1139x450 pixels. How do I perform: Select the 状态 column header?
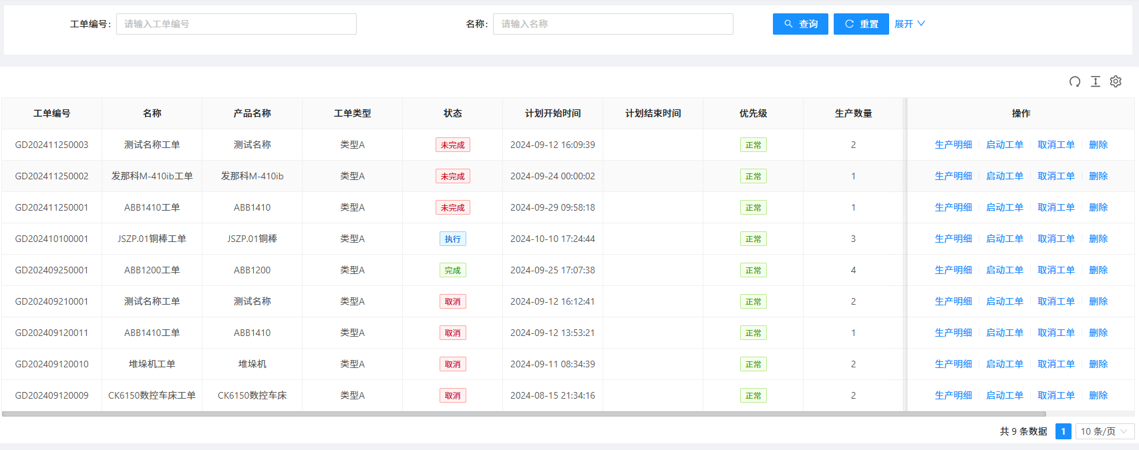pos(453,113)
